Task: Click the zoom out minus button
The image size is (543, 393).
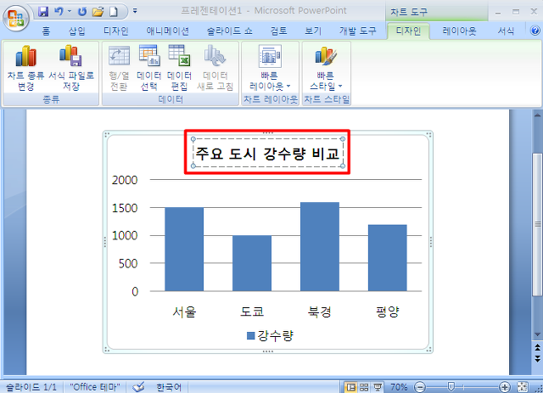Action: click(x=420, y=387)
